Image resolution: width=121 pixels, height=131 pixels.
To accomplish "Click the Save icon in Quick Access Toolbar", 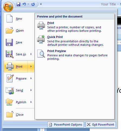I will [x=18, y=4].
